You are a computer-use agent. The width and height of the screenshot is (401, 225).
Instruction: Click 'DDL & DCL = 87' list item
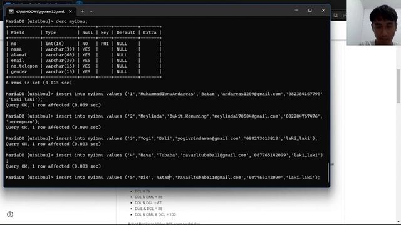click(x=148, y=202)
